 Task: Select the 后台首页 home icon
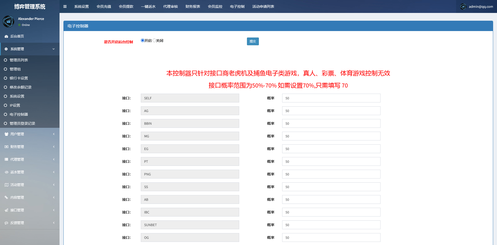(6, 36)
